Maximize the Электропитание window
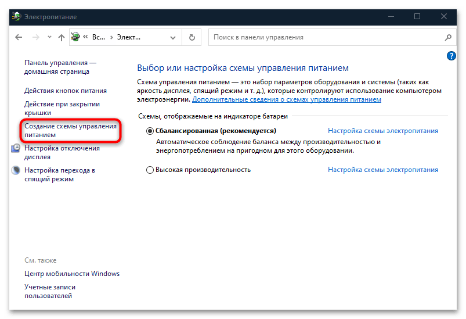Image resolution: width=466 pixels, height=319 pixels. coord(417,17)
